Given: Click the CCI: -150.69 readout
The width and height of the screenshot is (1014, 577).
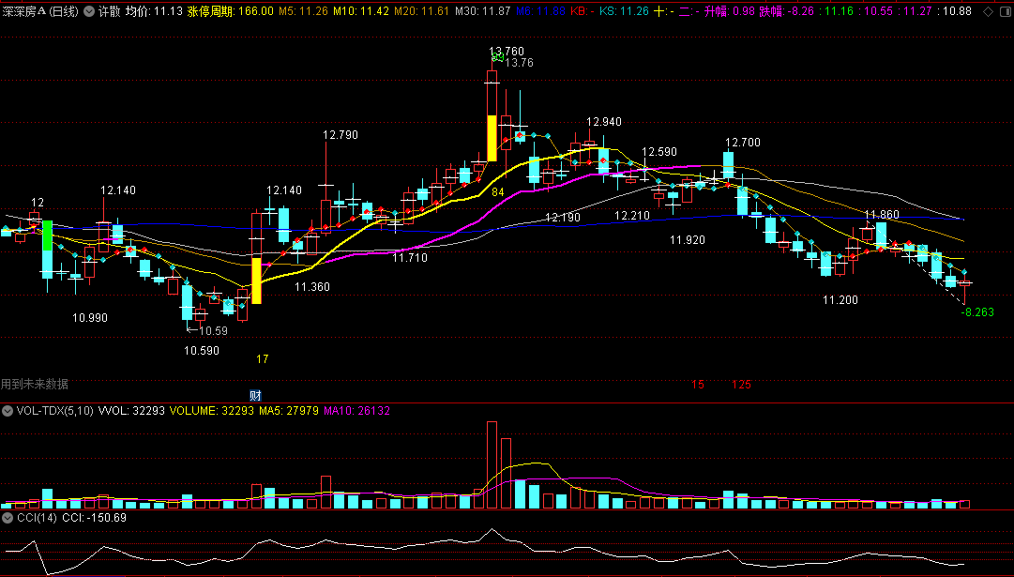Looking at the screenshot, I should [95, 518].
